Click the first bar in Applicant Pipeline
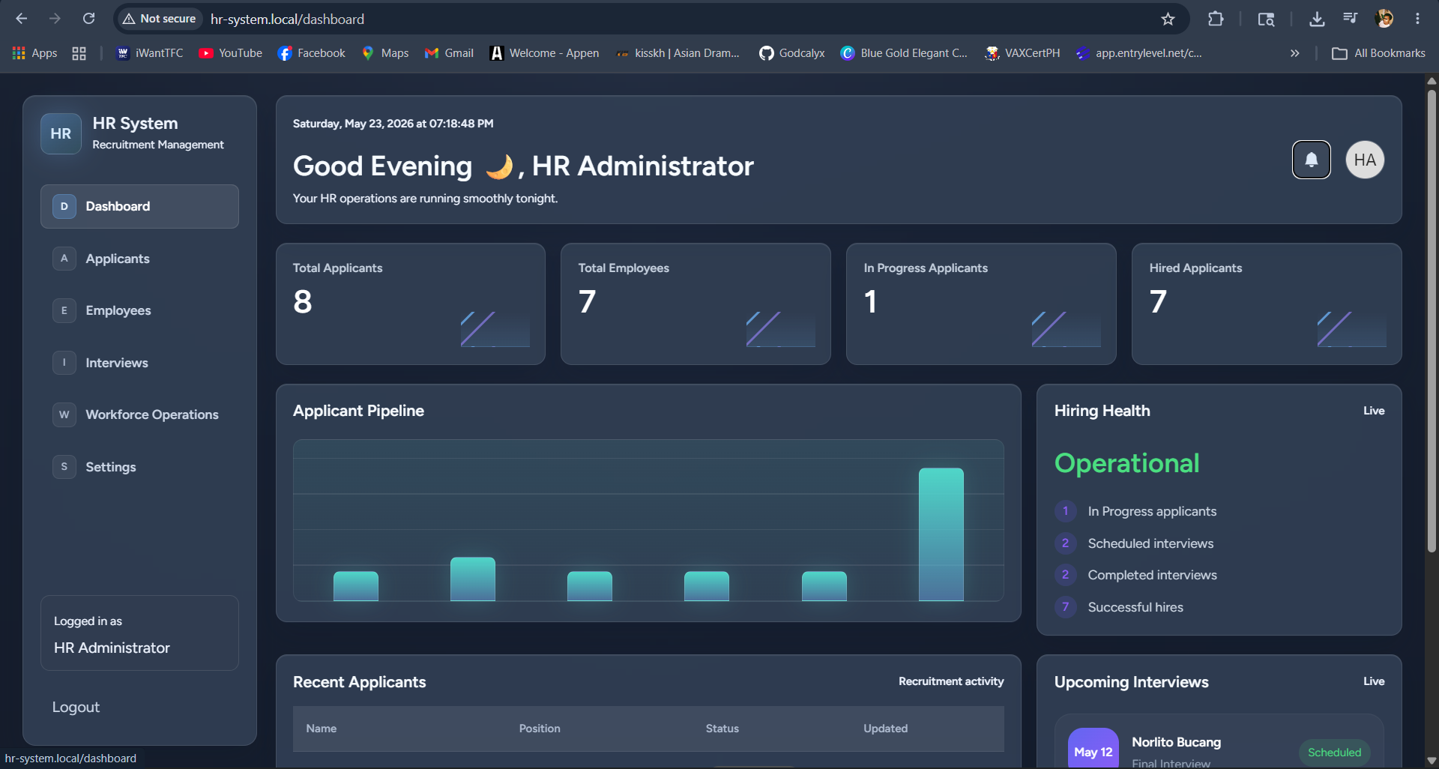The height and width of the screenshot is (769, 1439). pyautogui.click(x=355, y=586)
